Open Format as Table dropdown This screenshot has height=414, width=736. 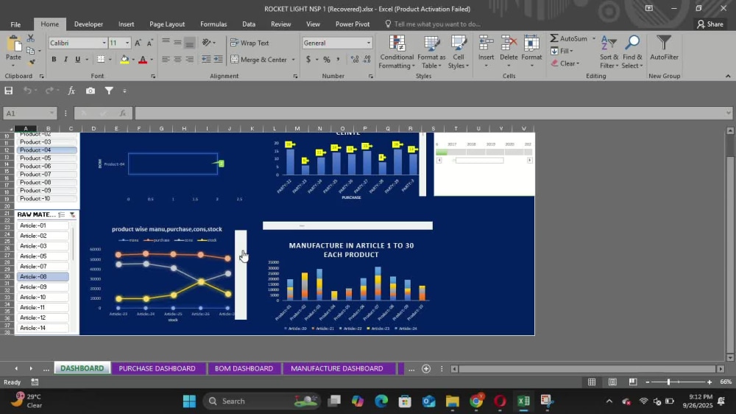pos(431,52)
